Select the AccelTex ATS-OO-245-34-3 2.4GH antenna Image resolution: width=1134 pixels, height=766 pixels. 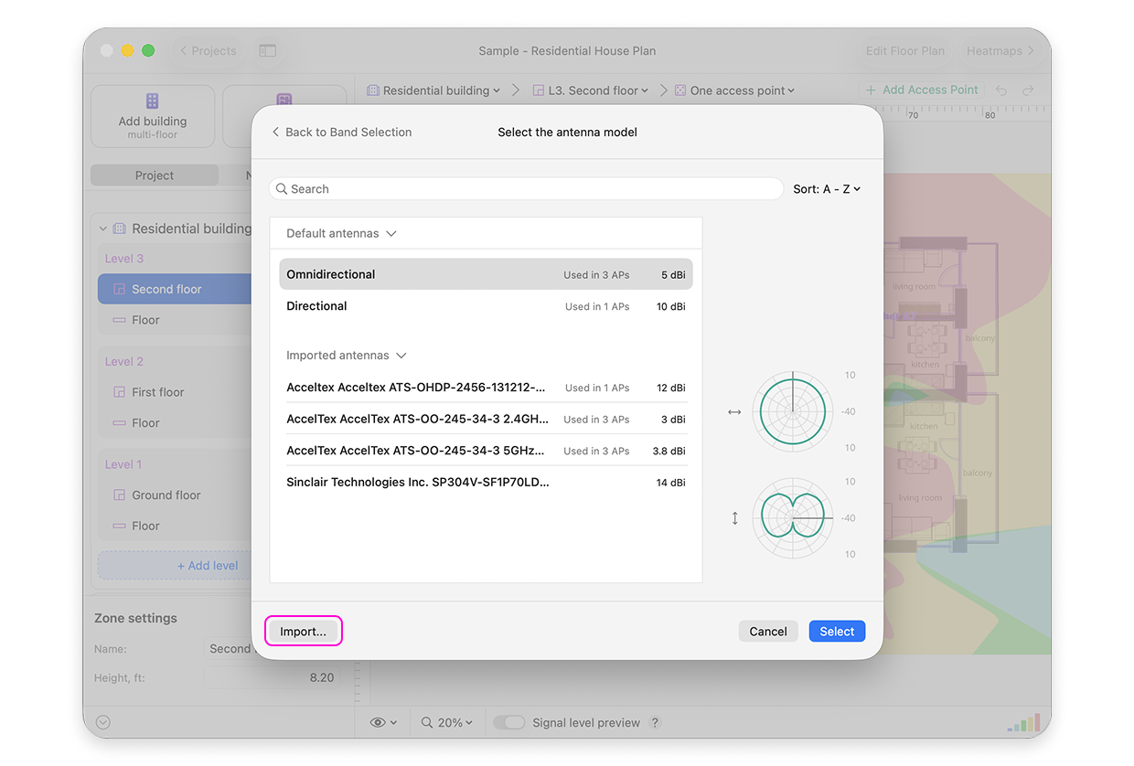[x=486, y=420]
